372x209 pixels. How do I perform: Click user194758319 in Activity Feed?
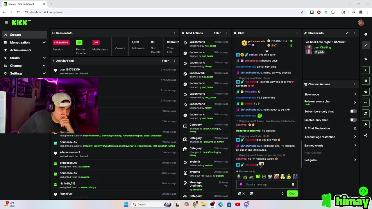[69, 70]
